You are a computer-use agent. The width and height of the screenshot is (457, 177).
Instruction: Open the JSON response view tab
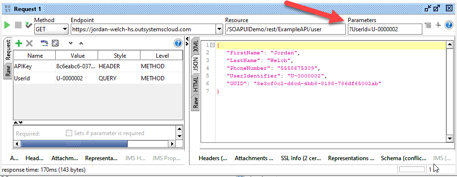click(195, 64)
